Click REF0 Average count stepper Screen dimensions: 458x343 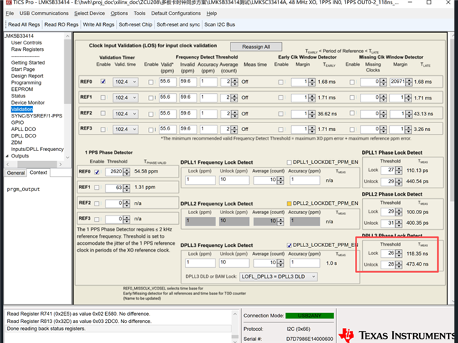click(235, 82)
